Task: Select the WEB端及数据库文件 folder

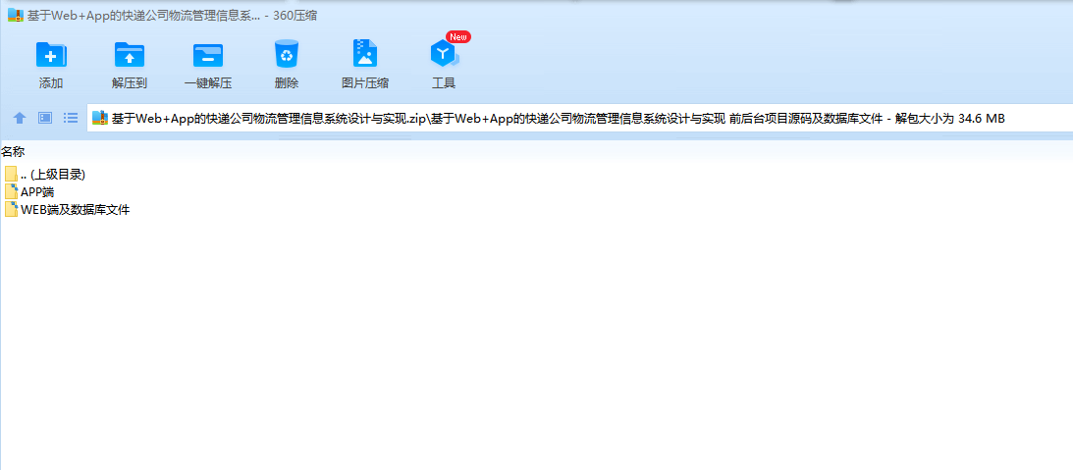Action: click(x=67, y=210)
